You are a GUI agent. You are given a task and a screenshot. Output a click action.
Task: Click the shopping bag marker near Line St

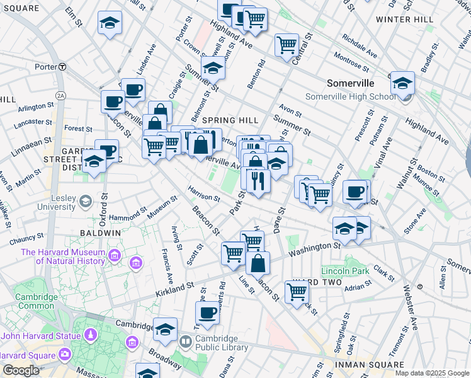click(258, 263)
